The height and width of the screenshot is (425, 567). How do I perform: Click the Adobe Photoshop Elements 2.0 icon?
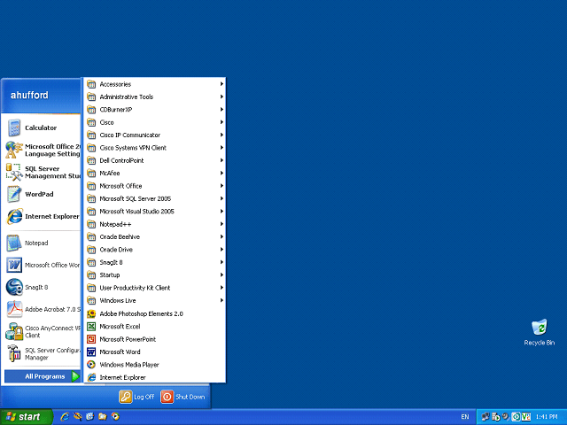[x=91, y=313]
